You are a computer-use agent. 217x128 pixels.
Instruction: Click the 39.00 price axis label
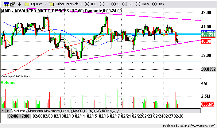coord(206,55)
